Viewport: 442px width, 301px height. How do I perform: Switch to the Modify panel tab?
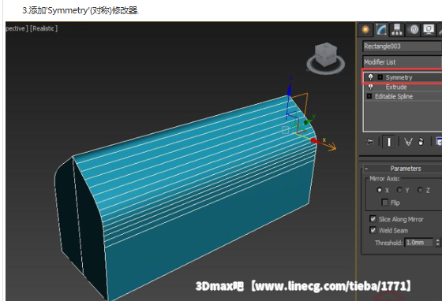(381, 29)
